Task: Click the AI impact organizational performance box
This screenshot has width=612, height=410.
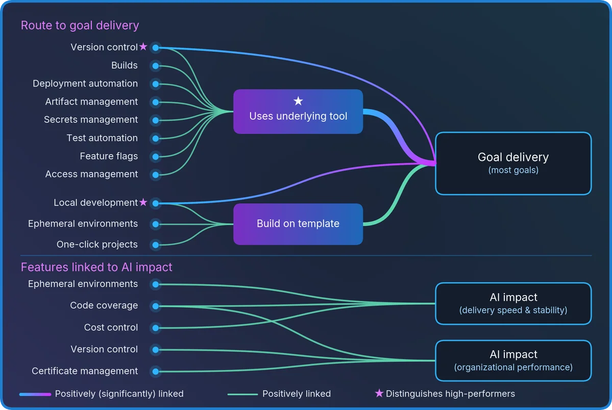Action: pyautogui.click(x=513, y=360)
